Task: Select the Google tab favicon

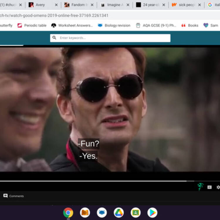Action: click(210, 5)
